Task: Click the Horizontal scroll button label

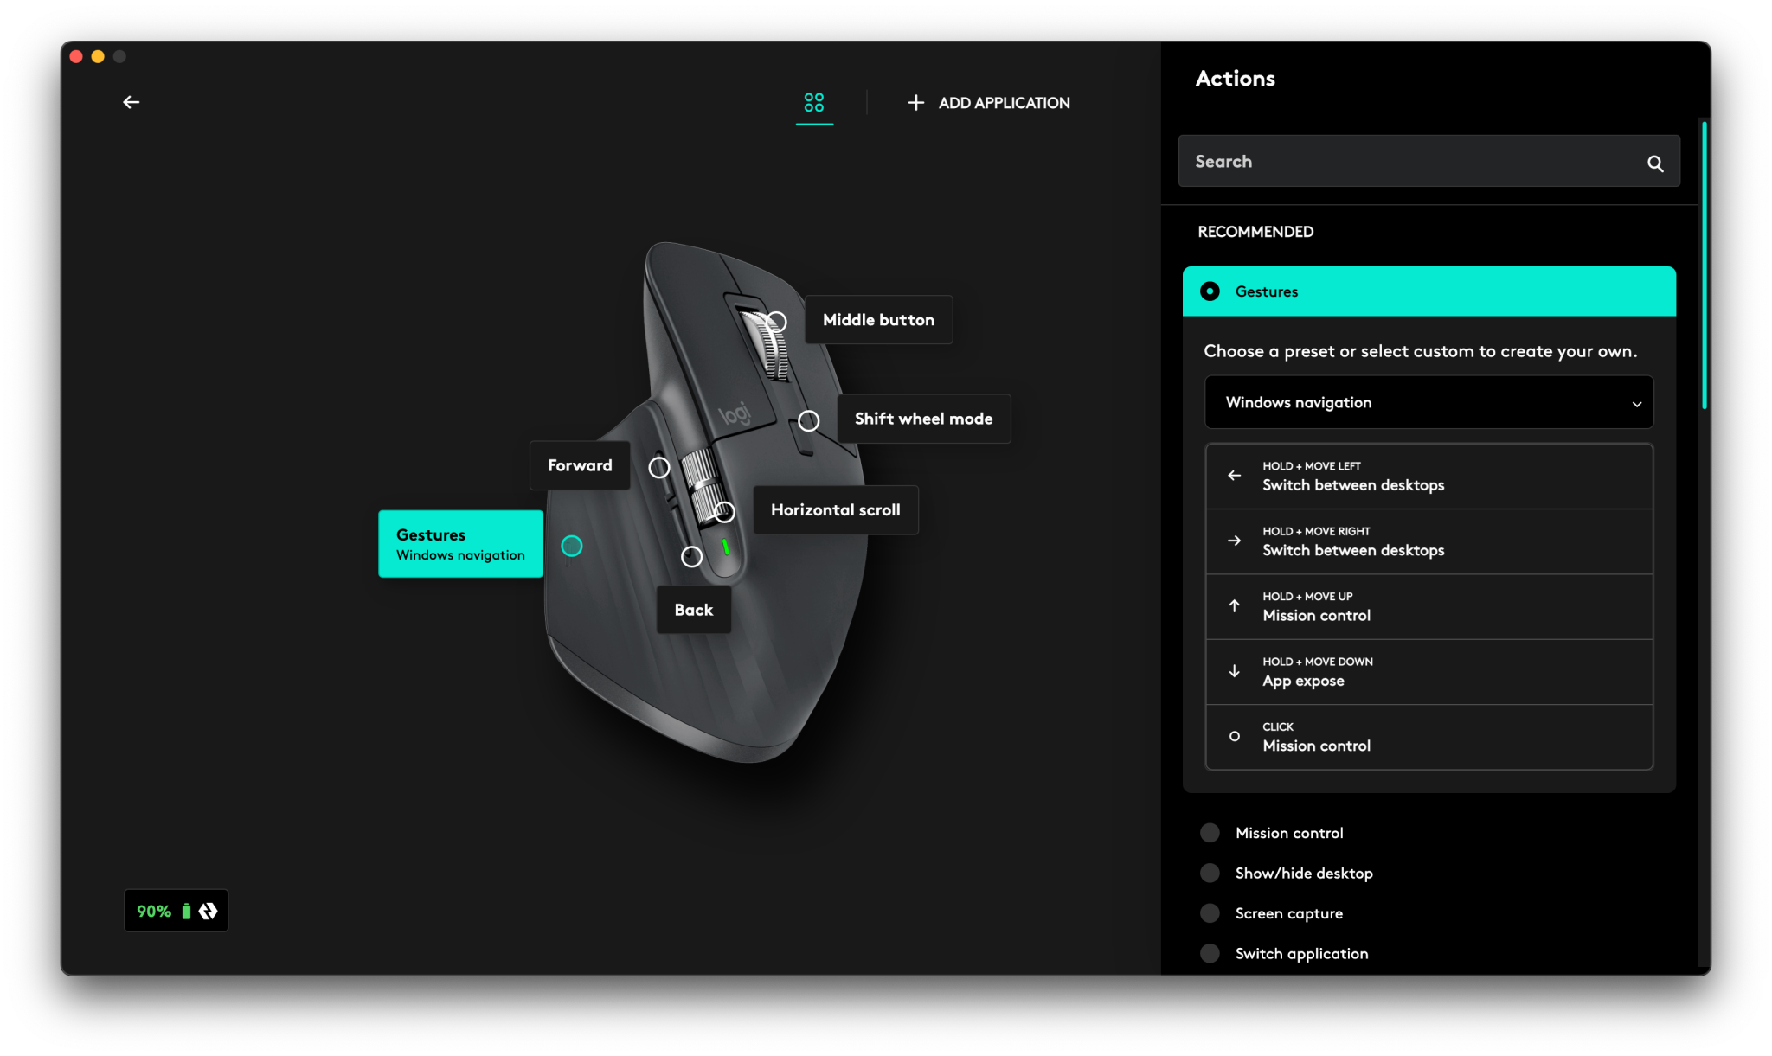Action: tap(835, 509)
